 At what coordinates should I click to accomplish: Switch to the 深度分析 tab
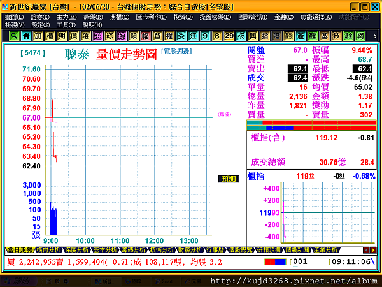pyautogui.click(x=77, y=250)
